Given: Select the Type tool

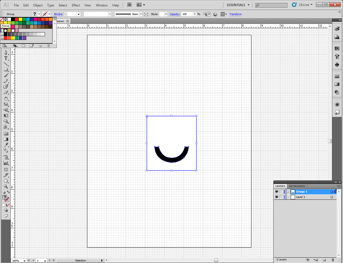Looking at the screenshot, I should tap(6, 58).
